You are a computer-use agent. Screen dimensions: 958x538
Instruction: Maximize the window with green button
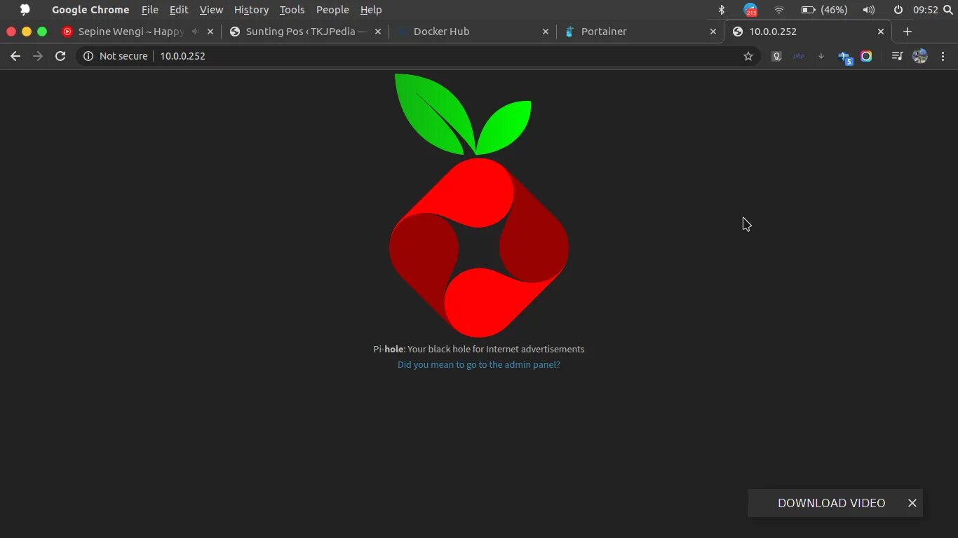click(x=42, y=32)
